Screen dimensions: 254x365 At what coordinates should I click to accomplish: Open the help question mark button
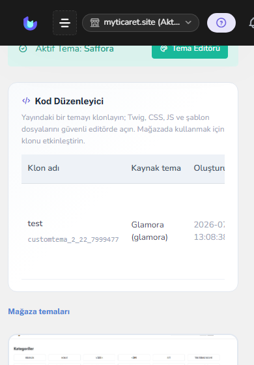coord(221,23)
